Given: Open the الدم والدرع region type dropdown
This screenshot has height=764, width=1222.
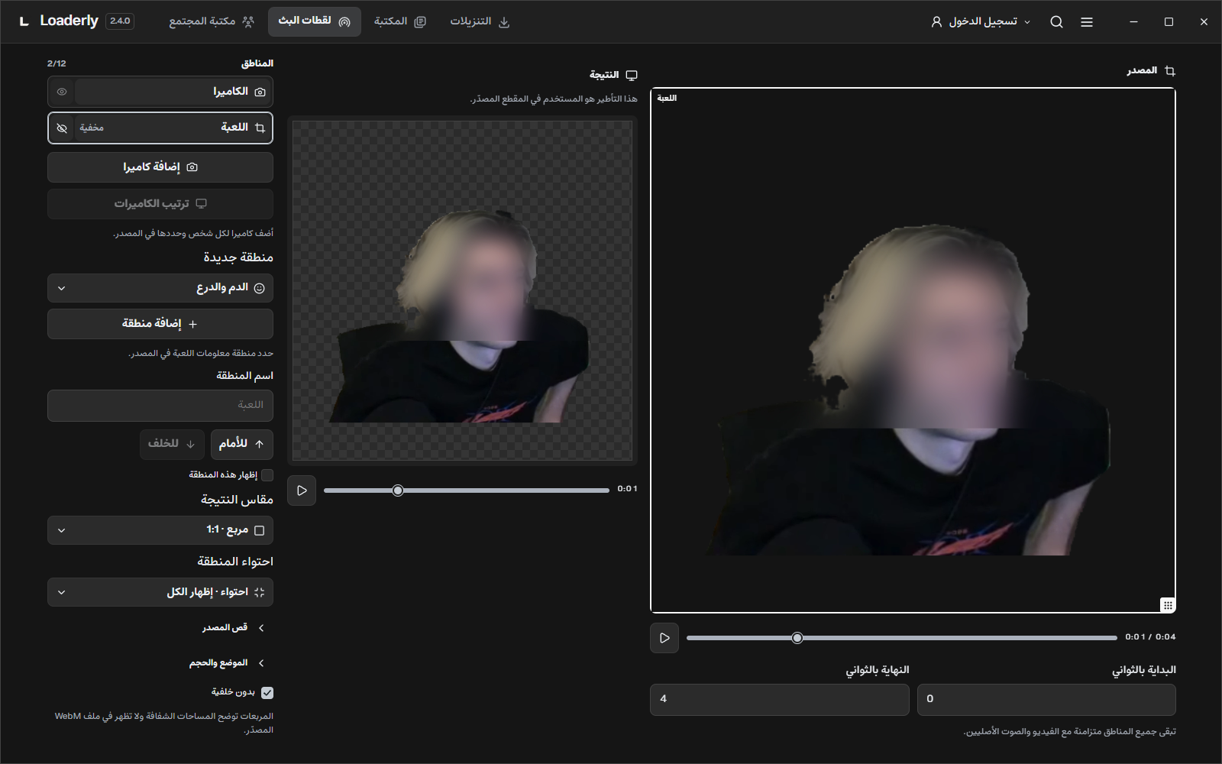Looking at the screenshot, I should (x=160, y=288).
